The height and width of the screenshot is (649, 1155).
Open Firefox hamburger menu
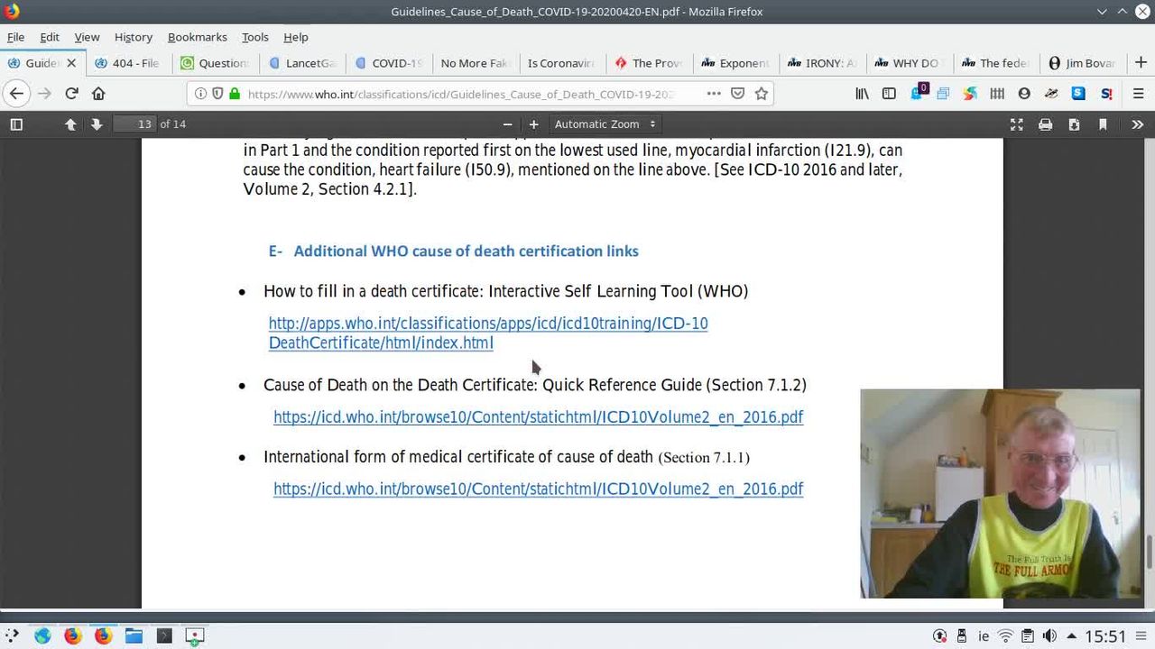tap(1138, 94)
